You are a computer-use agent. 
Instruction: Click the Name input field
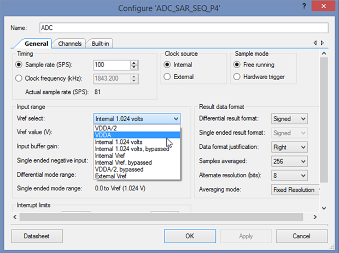[x=183, y=27]
